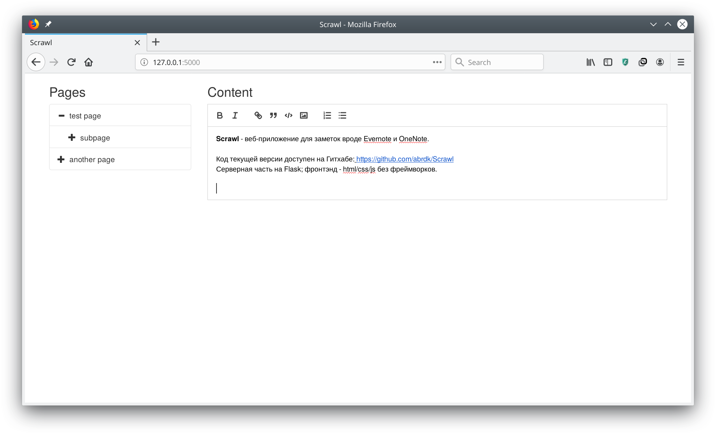Viewport: 716px width, 434px height.
Task: Reload the current page
Action: [71, 62]
